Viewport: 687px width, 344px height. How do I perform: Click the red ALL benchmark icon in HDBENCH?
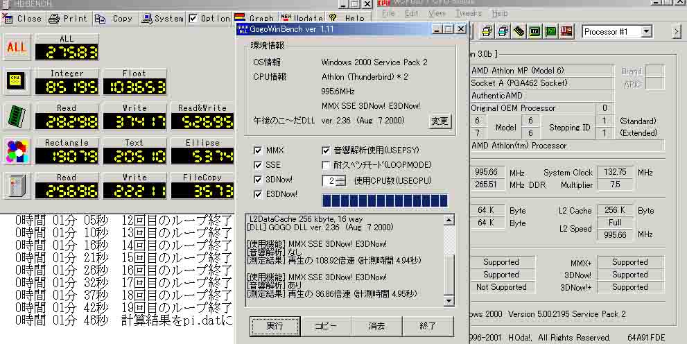(x=17, y=47)
